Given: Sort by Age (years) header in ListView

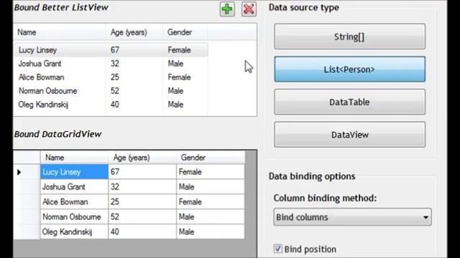Looking at the screenshot, I should (x=134, y=32).
